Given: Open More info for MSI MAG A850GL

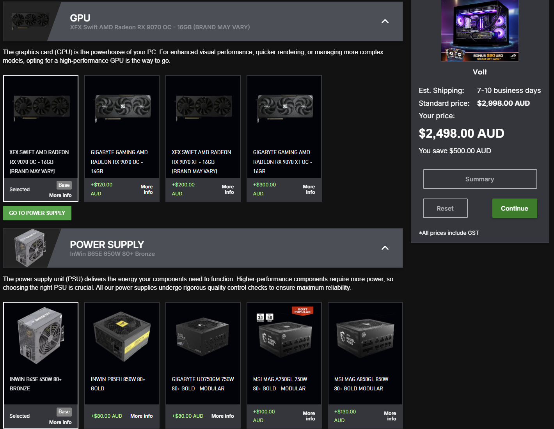Looking at the screenshot, I should [x=391, y=416].
